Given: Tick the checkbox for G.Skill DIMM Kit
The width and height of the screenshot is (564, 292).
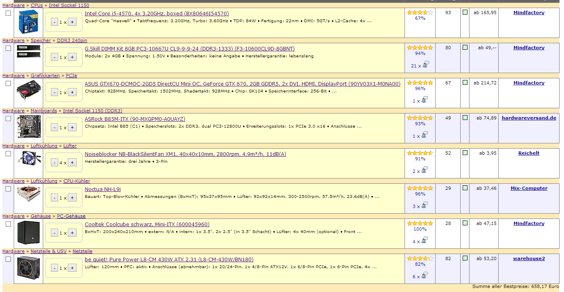Looking at the screenshot, I should coord(8,48).
